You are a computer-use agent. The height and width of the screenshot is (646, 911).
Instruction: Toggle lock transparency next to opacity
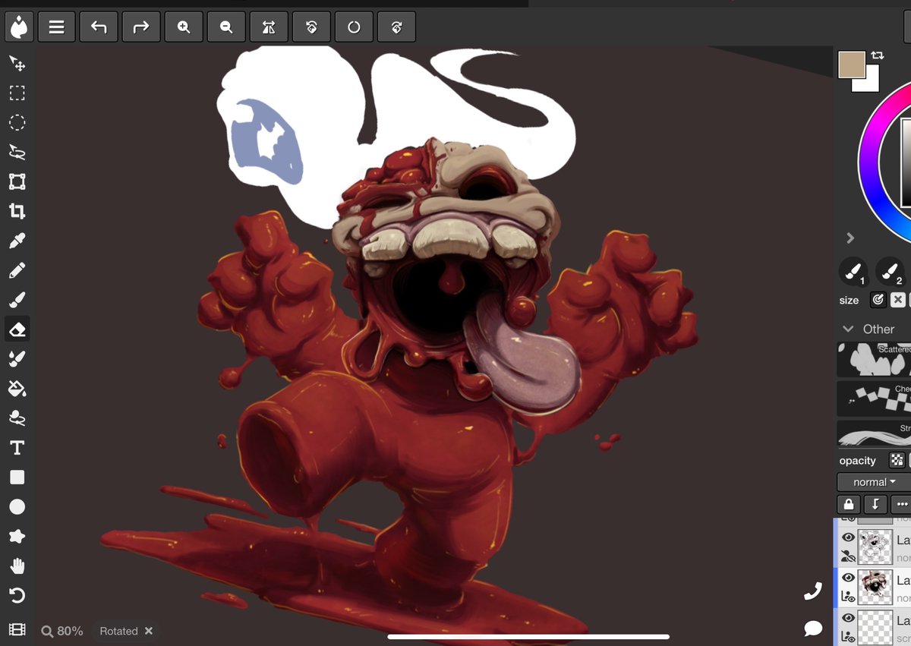pyautogui.click(x=897, y=460)
